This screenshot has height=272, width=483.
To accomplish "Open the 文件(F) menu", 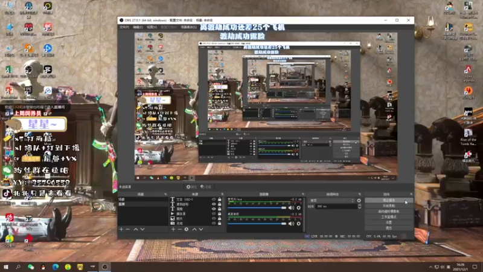I will [x=124, y=27].
